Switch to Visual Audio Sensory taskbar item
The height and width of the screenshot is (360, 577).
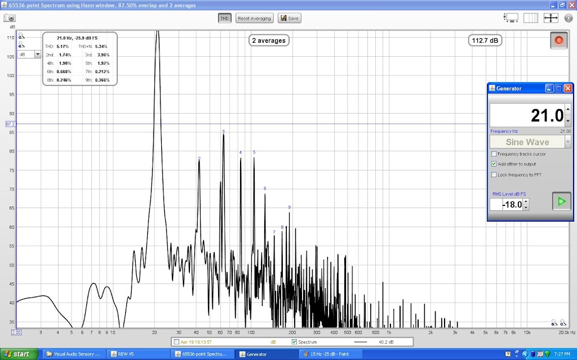point(73,354)
